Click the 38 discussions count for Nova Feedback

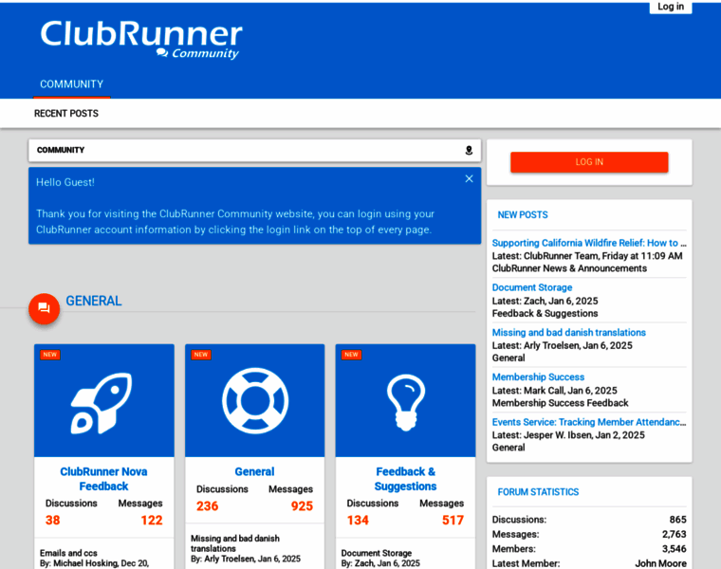pyautogui.click(x=52, y=521)
